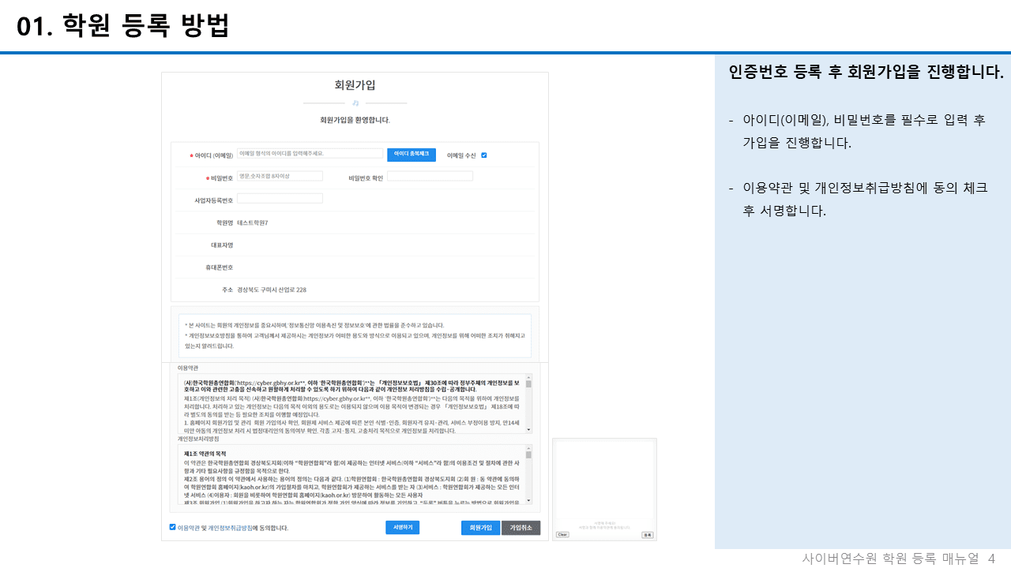Screen dimensions: 1011x568
Task: Click the 등록 button in the signature panel
Action: click(648, 534)
